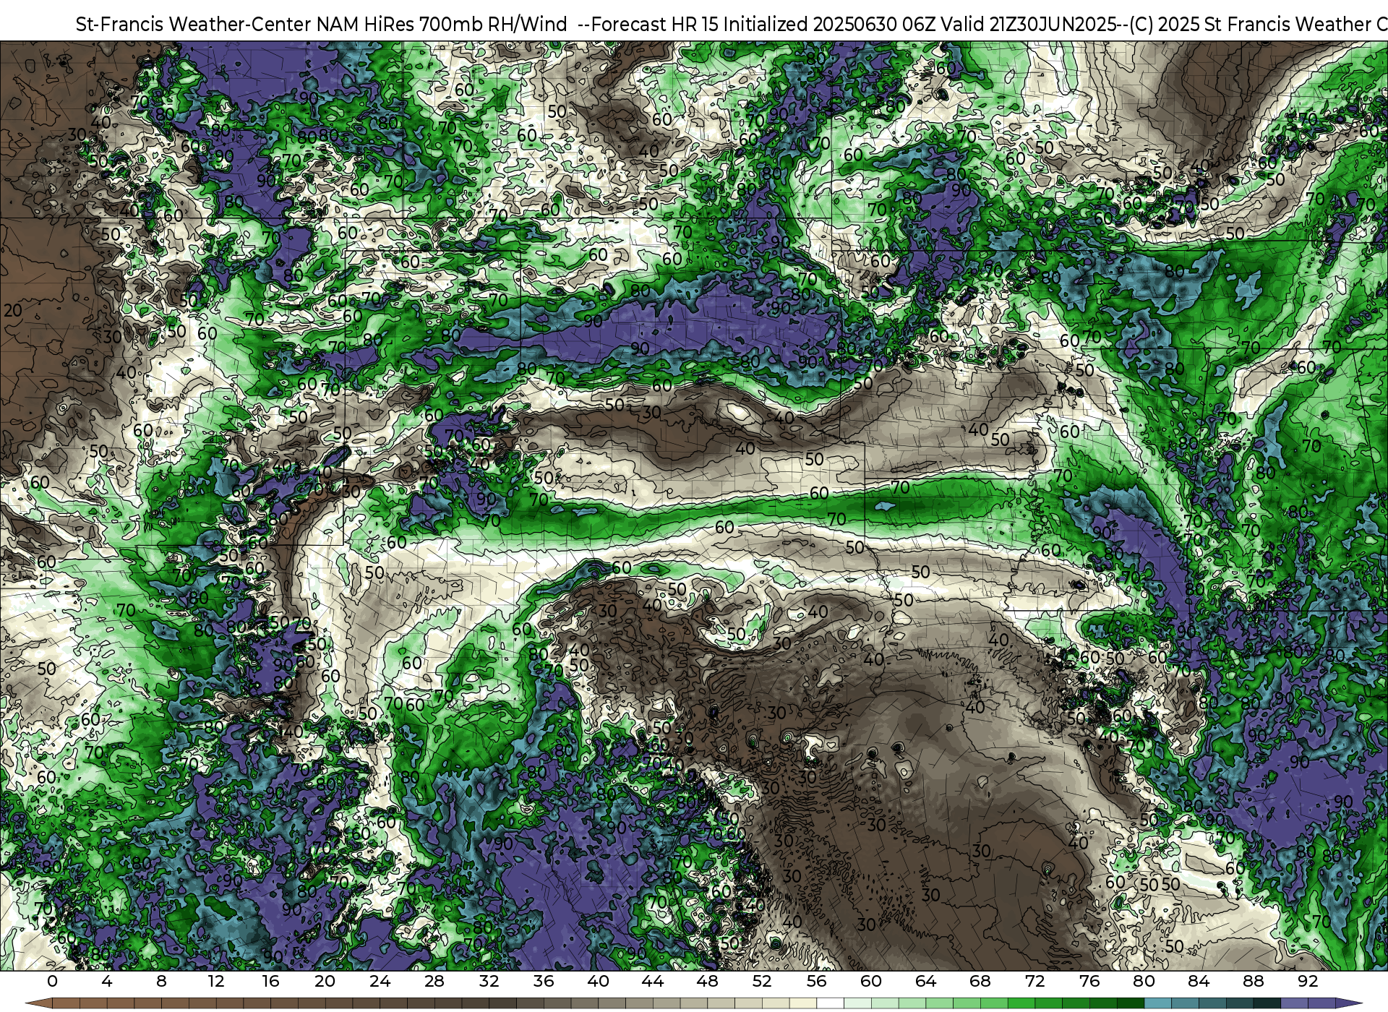Click the colorbar label 68
Screen dimensions: 1388x1012
(980, 981)
